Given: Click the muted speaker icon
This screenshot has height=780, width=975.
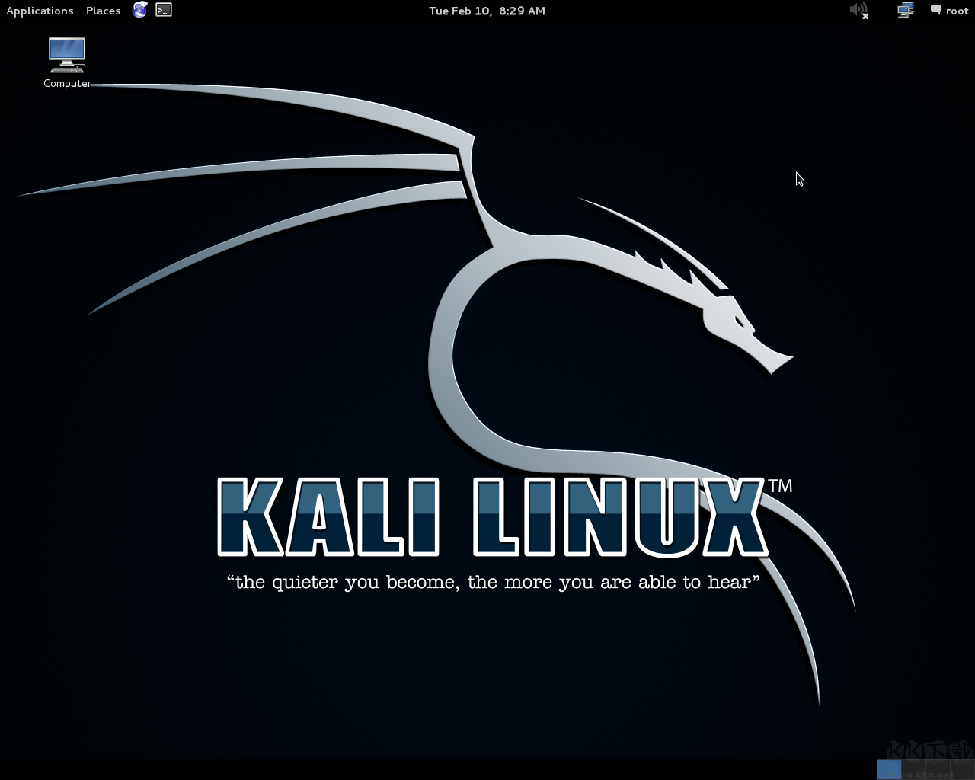Looking at the screenshot, I should point(858,10).
